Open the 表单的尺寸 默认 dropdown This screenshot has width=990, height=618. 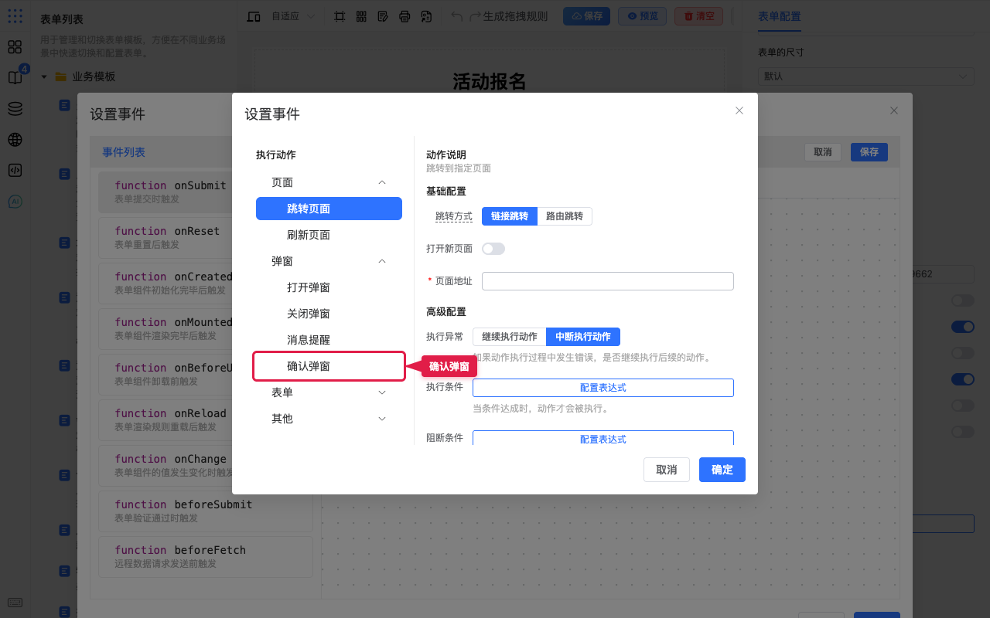pos(866,76)
